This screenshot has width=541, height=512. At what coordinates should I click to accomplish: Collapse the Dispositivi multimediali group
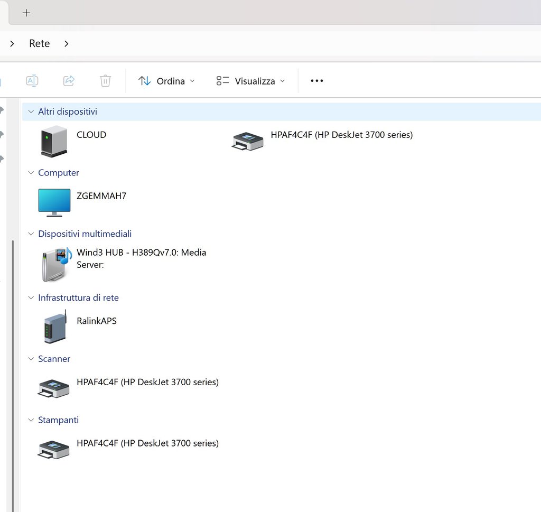click(31, 234)
